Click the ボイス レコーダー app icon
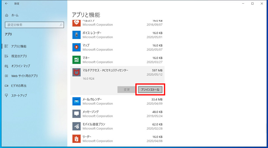 (x=76, y=35)
